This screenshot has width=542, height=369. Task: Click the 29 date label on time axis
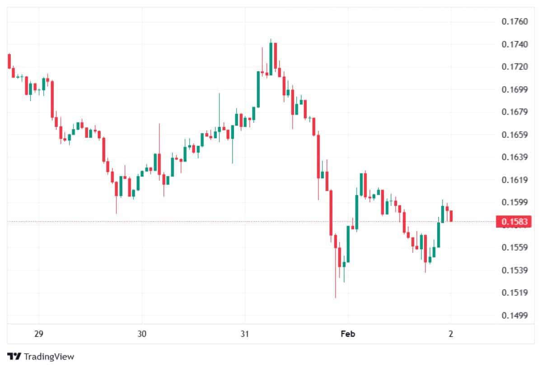coord(38,334)
